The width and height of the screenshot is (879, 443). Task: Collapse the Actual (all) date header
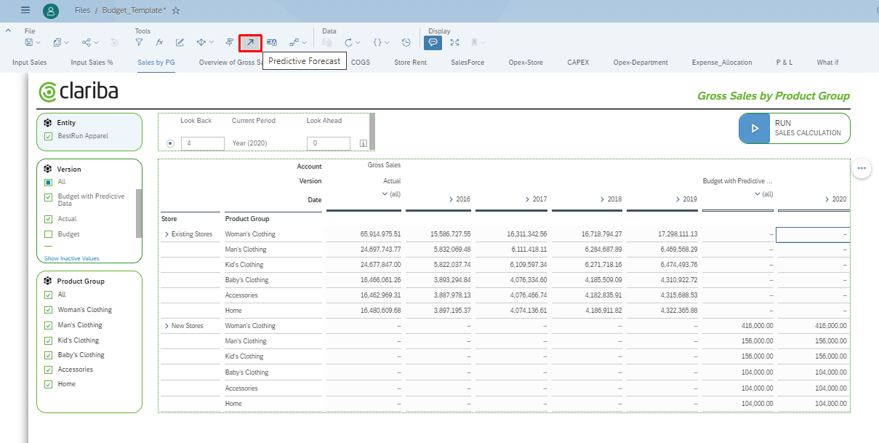click(385, 193)
